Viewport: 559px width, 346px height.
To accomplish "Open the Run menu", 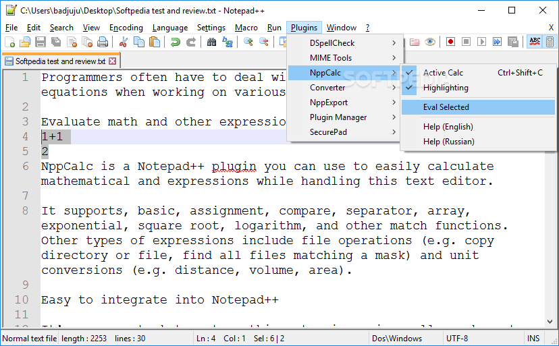I will tap(274, 28).
